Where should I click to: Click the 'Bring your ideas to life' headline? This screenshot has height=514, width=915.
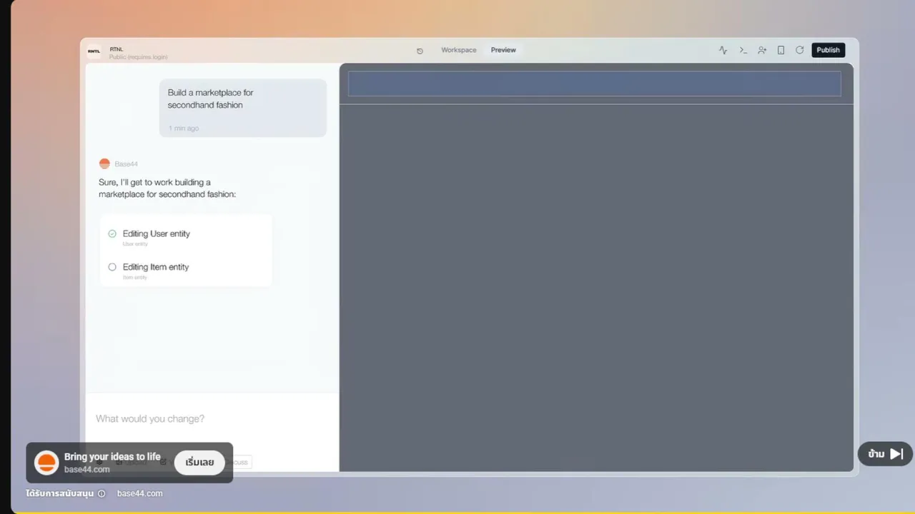pos(112,457)
